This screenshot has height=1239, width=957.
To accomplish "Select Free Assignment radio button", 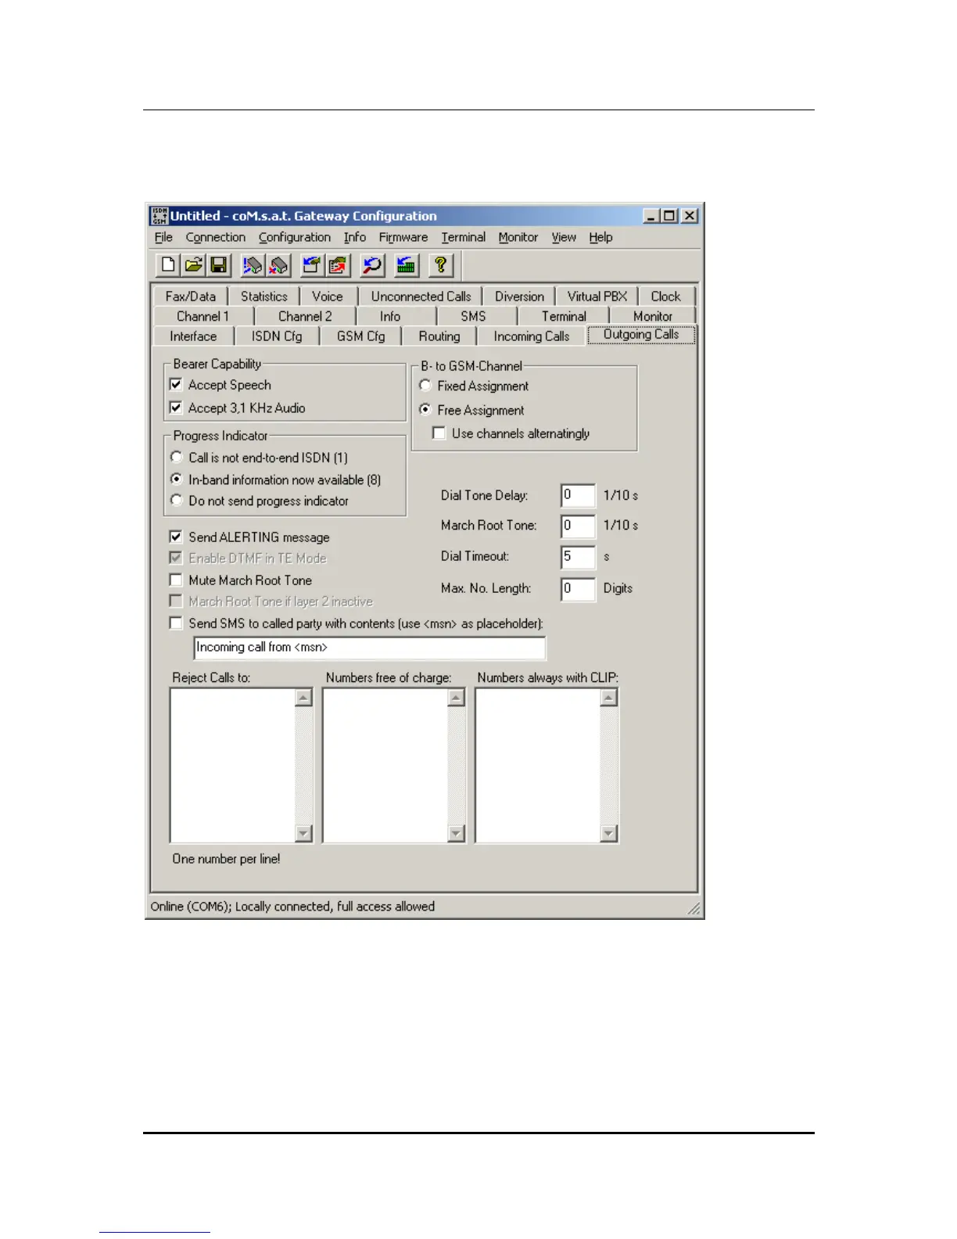I will point(425,410).
